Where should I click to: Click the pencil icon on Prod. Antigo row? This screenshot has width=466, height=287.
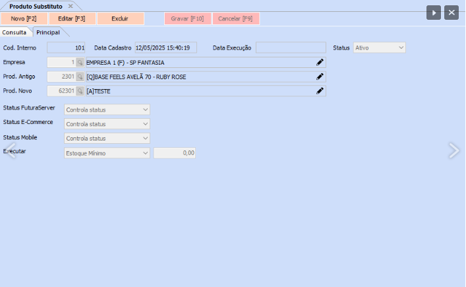click(x=320, y=77)
